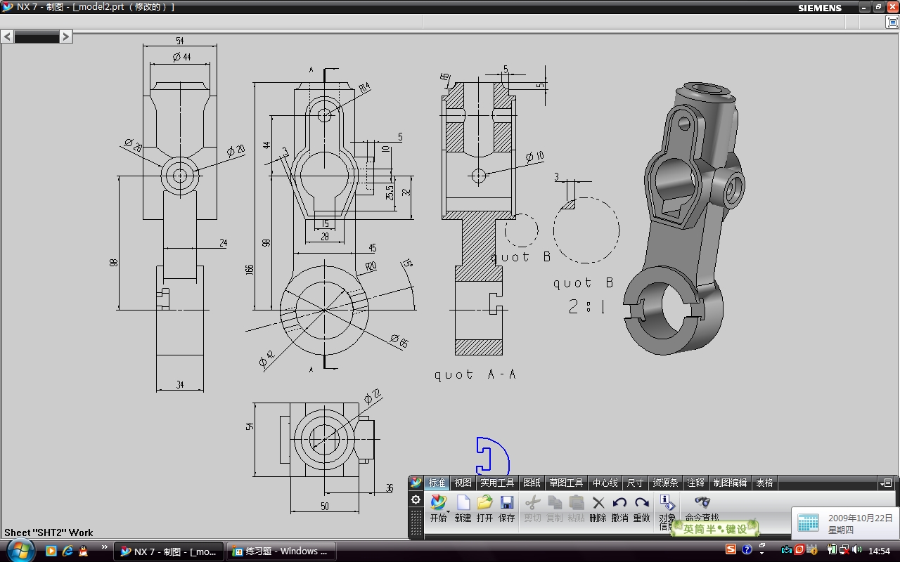
Task: Switch to the 表格 tab
Action: click(764, 483)
